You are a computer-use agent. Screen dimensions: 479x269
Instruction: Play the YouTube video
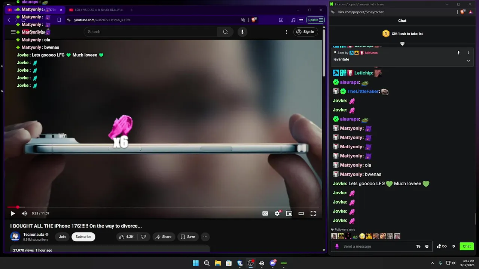tap(13, 213)
